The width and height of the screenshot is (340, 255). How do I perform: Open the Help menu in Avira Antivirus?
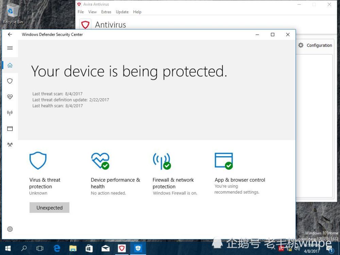137,12
